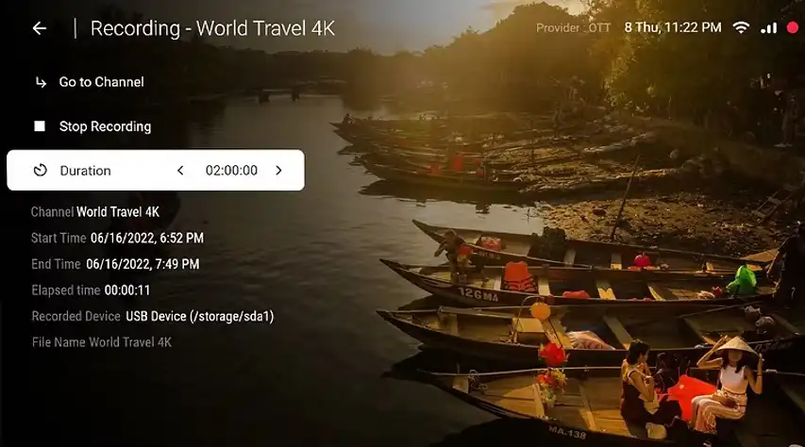This screenshot has height=447, width=805.
Task: Click Start Time 06/16/2022, 6:52 PM
Action: [117, 239]
